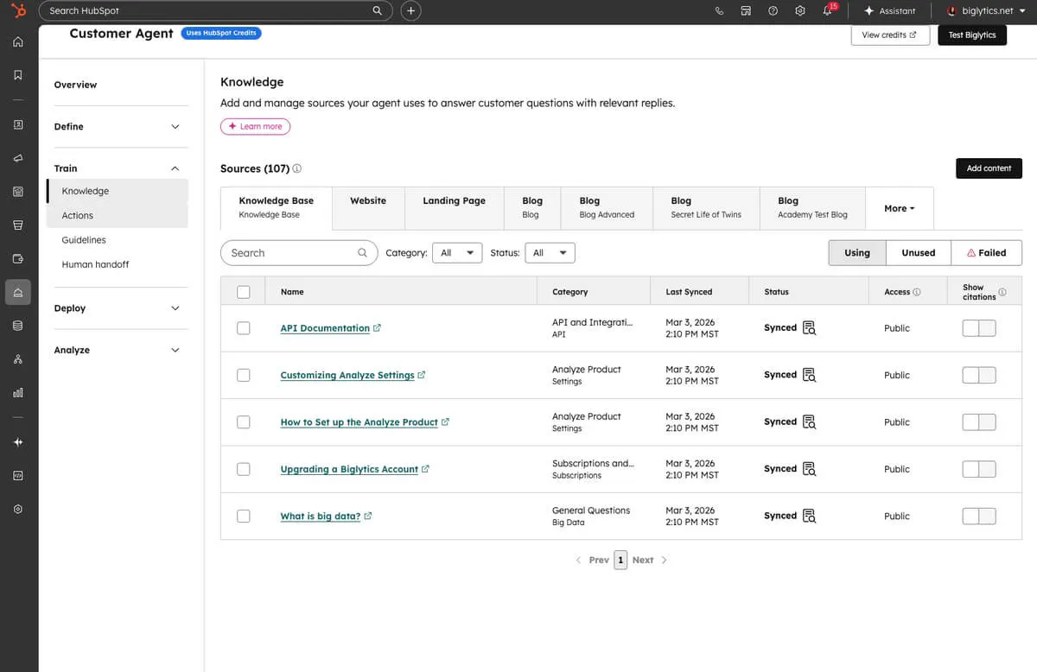Click the View credits button

889,35
